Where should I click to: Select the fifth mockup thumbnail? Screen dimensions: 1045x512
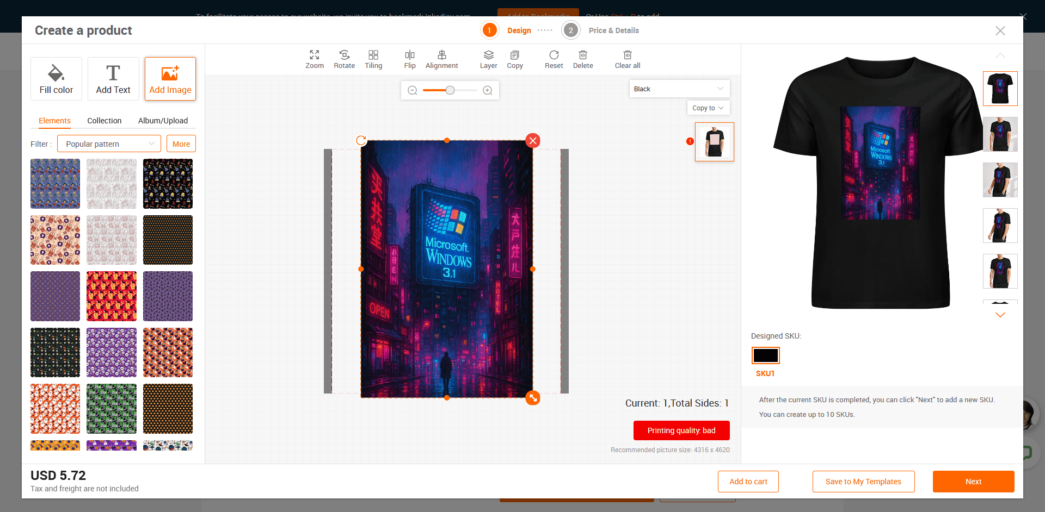1000,271
